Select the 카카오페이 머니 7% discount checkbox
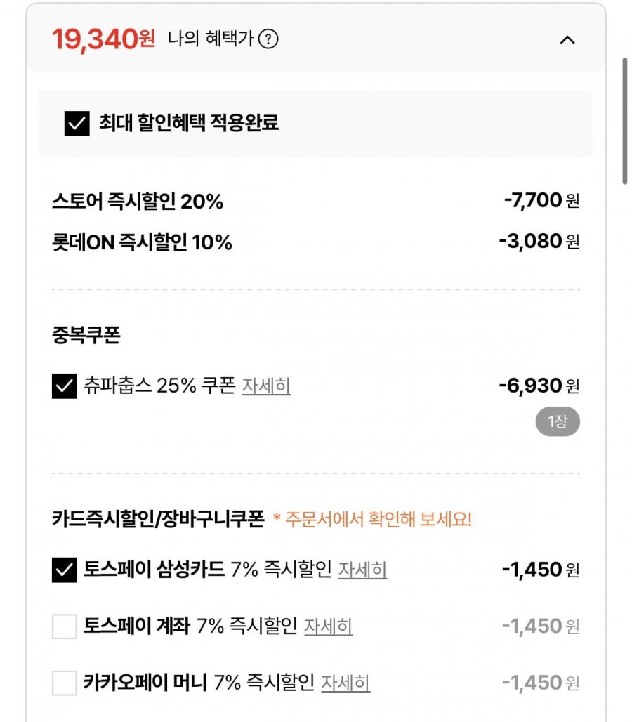The width and height of the screenshot is (632, 722). (x=64, y=683)
